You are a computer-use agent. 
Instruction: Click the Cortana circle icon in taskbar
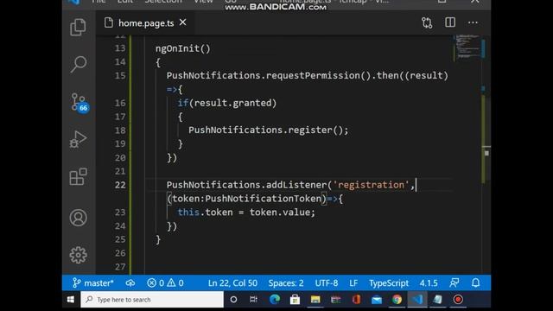pos(233,300)
